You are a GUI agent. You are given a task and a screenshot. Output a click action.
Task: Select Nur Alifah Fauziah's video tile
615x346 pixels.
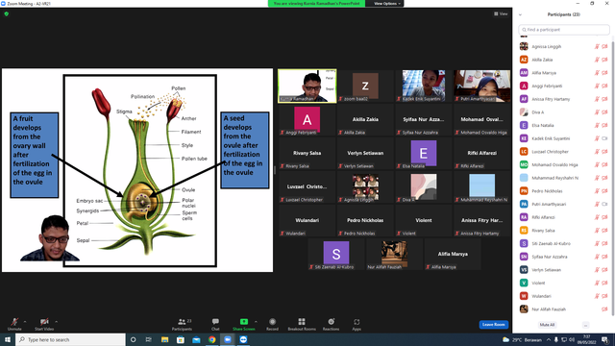(x=394, y=254)
